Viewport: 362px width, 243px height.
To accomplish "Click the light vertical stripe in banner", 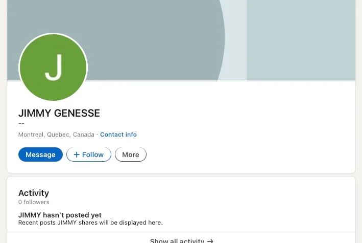I will 235,39.
